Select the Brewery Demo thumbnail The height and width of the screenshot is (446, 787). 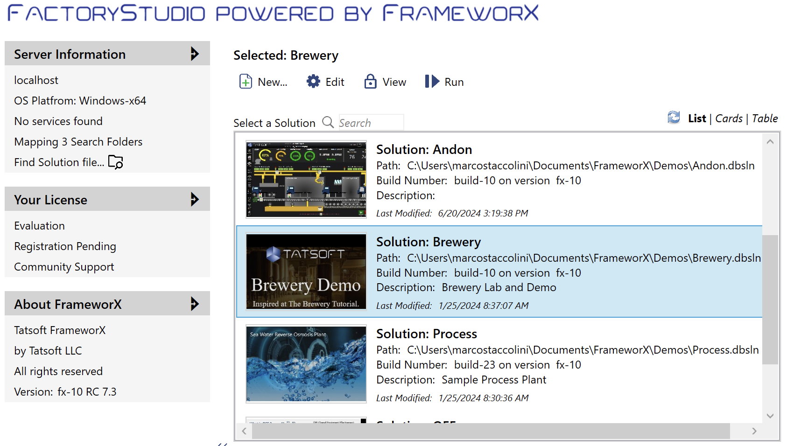click(x=306, y=272)
